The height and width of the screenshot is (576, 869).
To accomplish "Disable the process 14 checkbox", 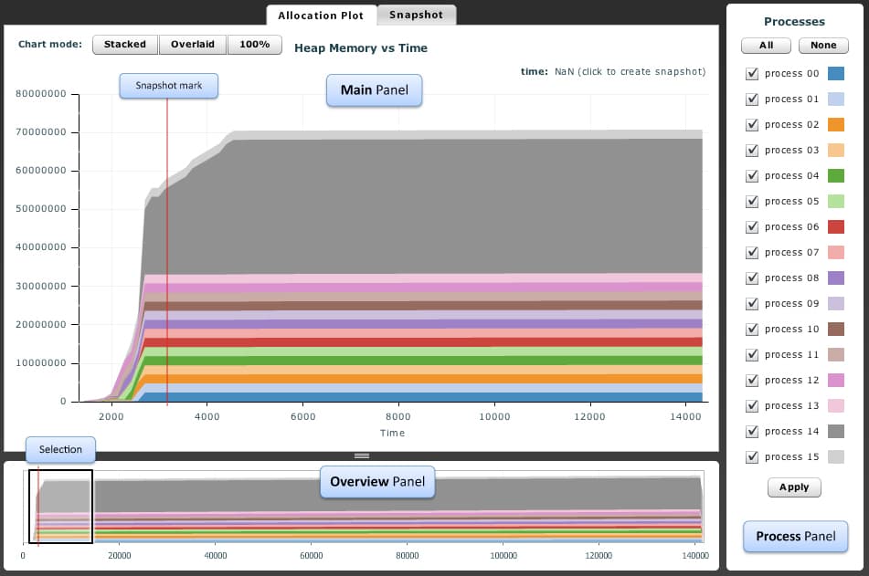I will pos(752,432).
